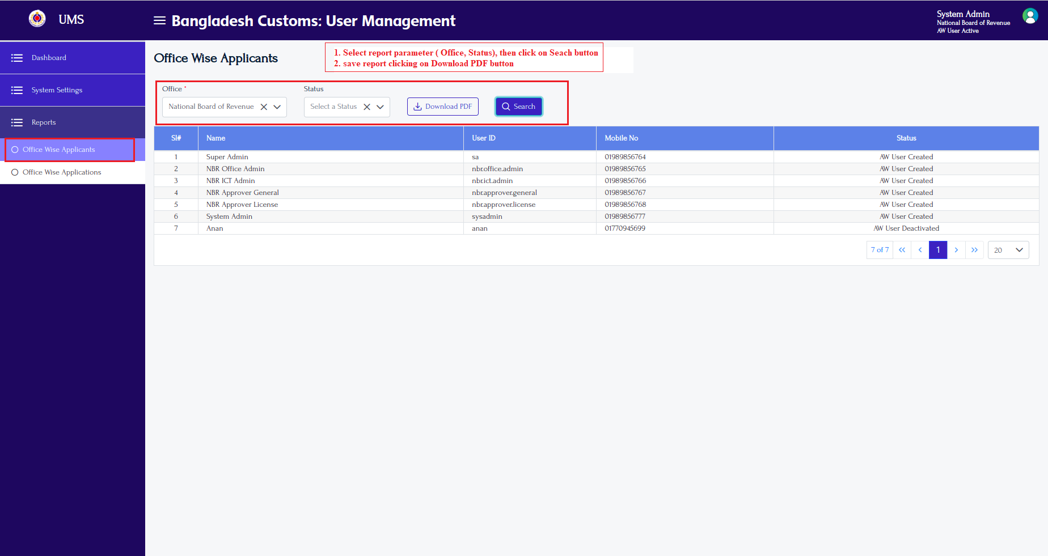Click the Mobile No column header
The image size is (1048, 556).
click(685, 138)
